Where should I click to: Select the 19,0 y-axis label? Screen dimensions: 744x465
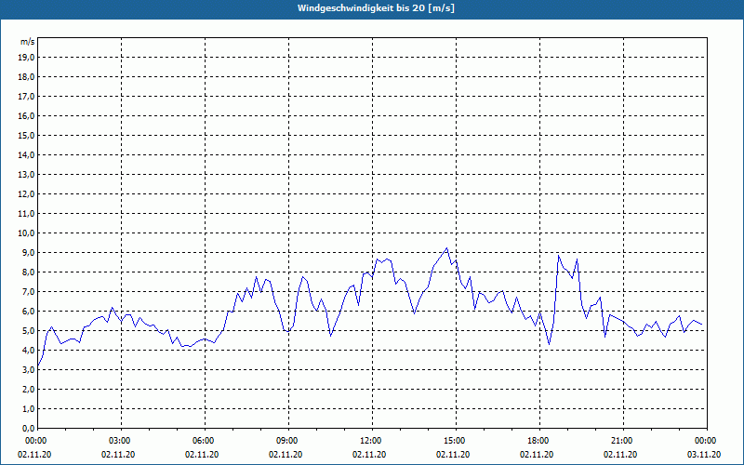click(x=26, y=58)
